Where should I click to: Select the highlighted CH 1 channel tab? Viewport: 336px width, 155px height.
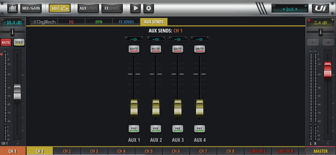click(40, 151)
